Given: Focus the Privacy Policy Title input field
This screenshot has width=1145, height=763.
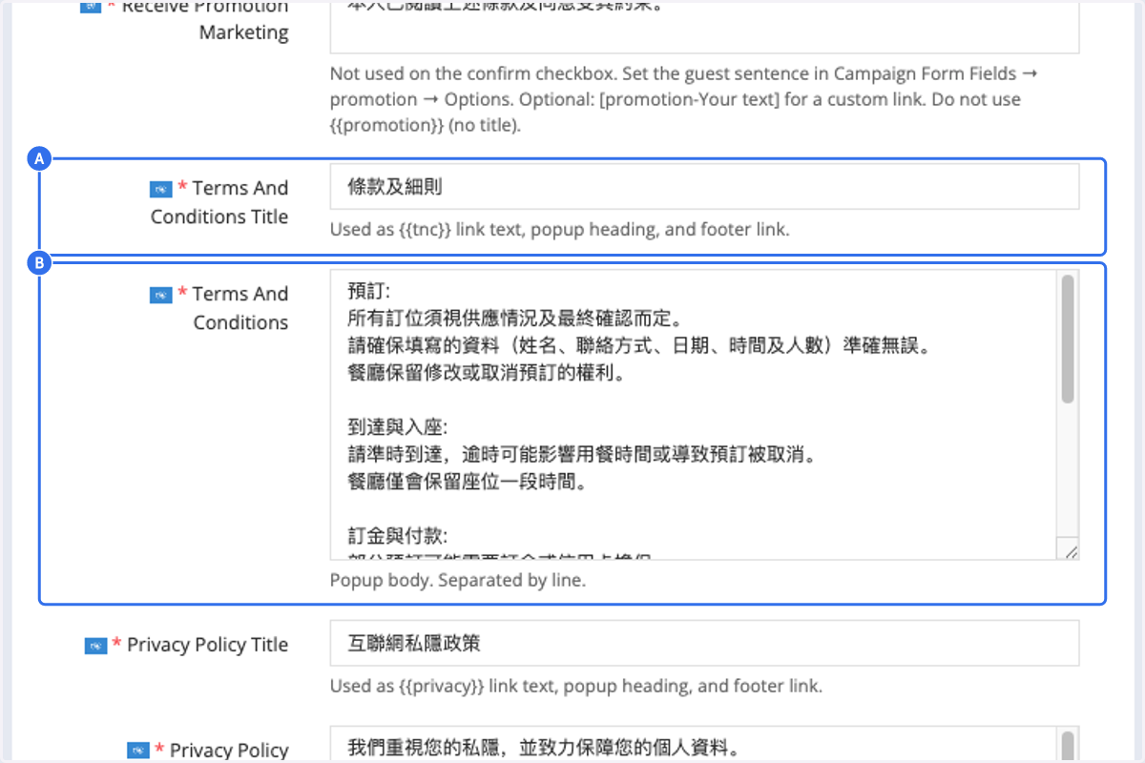Looking at the screenshot, I should point(704,644).
